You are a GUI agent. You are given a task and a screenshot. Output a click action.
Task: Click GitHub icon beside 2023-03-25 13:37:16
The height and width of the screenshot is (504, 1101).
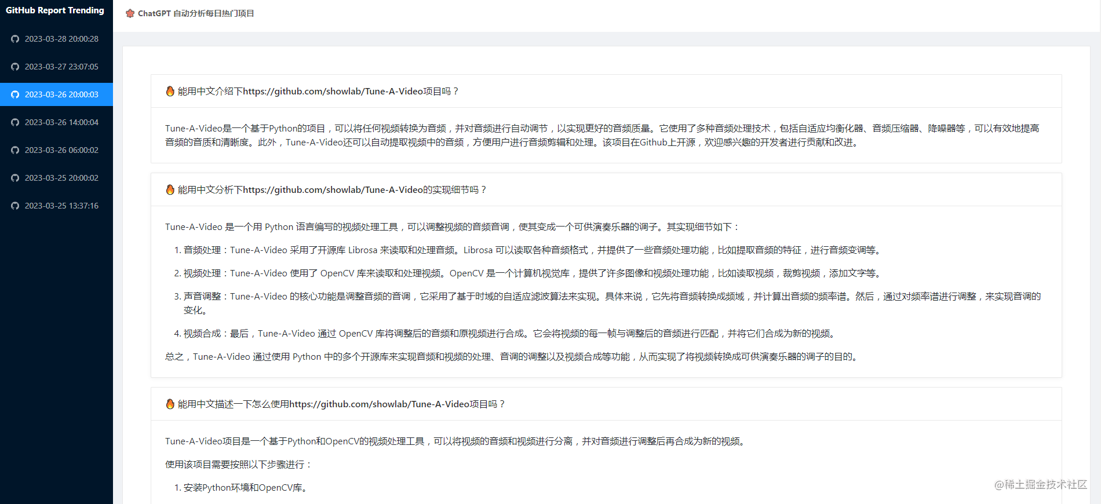point(15,206)
